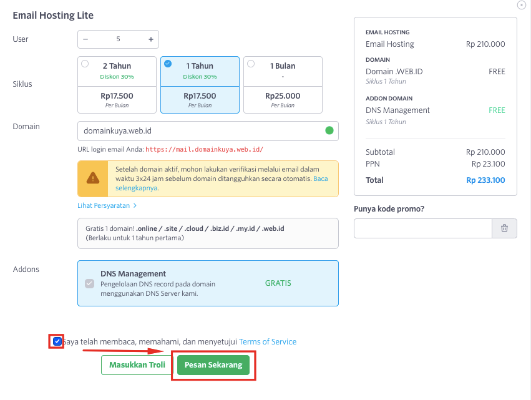Image resolution: width=531 pixels, height=400 pixels.
Task: Click the Masukkan Troli button
Action: click(137, 365)
